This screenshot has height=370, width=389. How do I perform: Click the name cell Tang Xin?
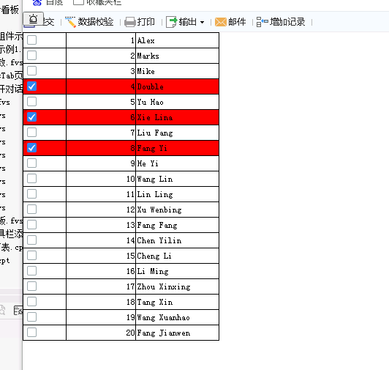coord(177,302)
